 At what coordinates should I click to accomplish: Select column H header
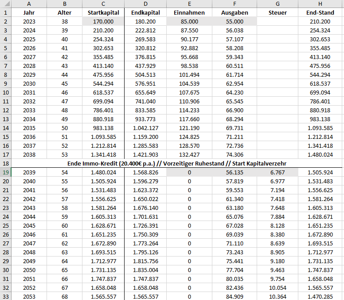[x=320, y=4]
